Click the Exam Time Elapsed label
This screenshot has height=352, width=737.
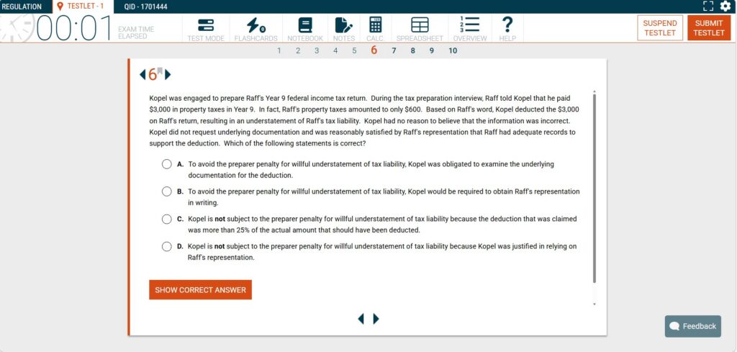tap(136, 32)
